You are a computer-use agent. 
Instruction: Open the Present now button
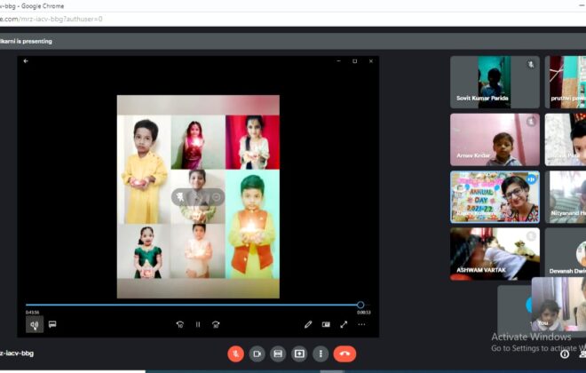(x=299, y=353)
